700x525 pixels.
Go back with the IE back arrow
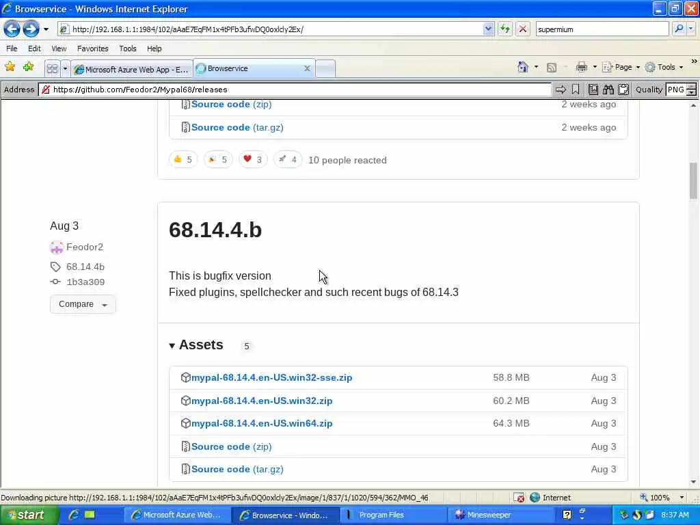[12, 29]
